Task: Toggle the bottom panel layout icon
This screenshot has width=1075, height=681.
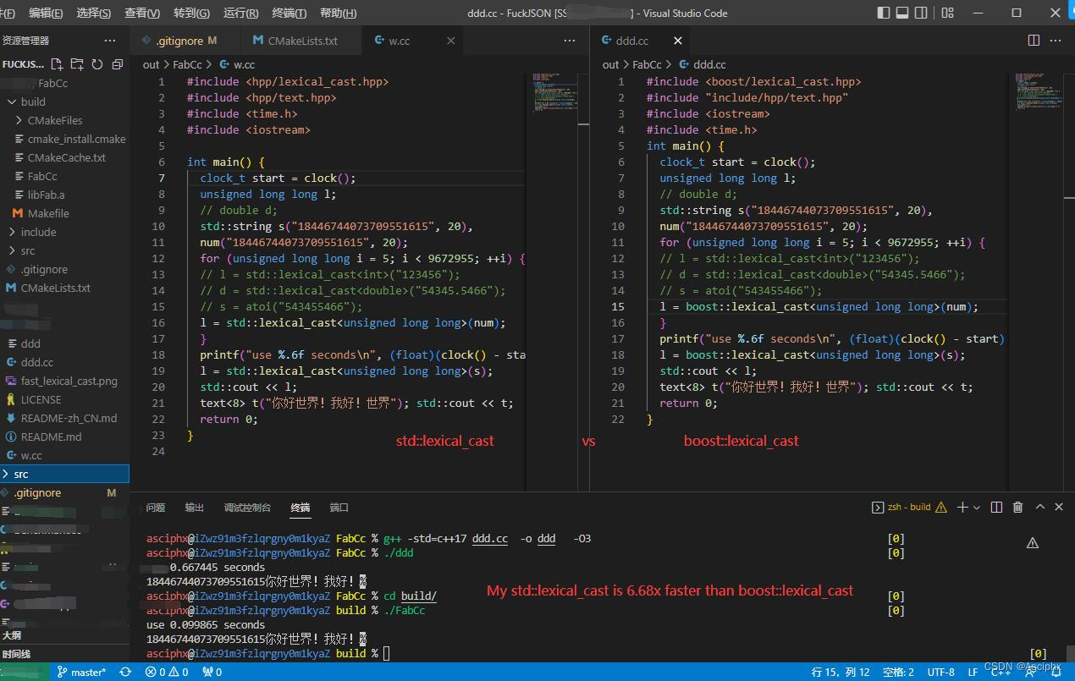Action: pos(902,13)
